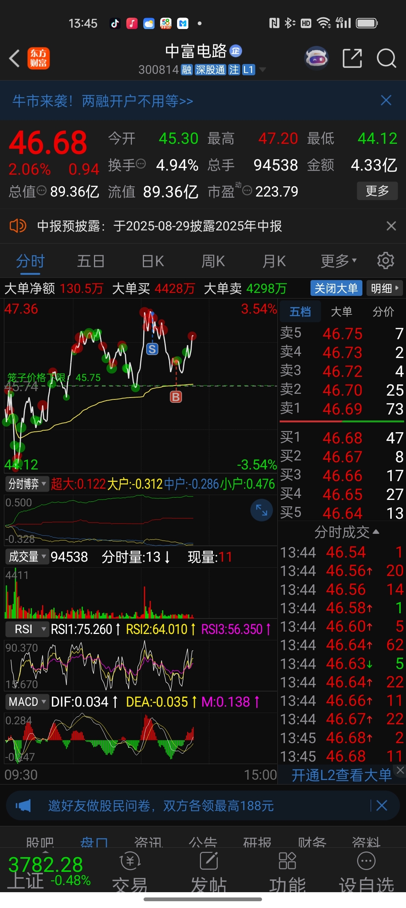Tap the back arrow icon
406x908 pixels.
(x=15, y=58)
